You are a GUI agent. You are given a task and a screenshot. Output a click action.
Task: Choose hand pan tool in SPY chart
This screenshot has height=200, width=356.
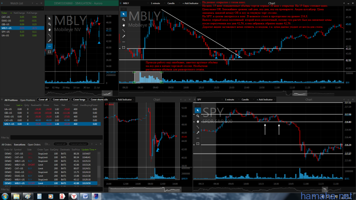coord(198,121)
